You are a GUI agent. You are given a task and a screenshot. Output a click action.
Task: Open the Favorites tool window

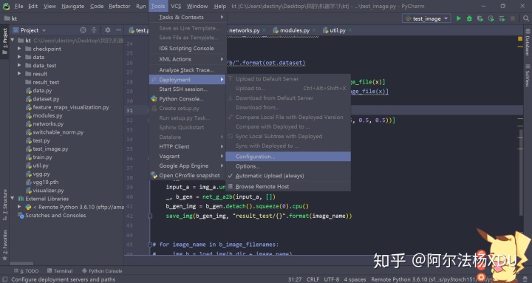pyautogui.click(x=4, y=245)
